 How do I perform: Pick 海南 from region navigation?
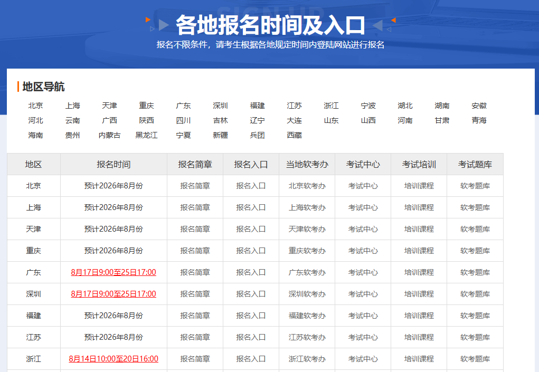(35, 135)
